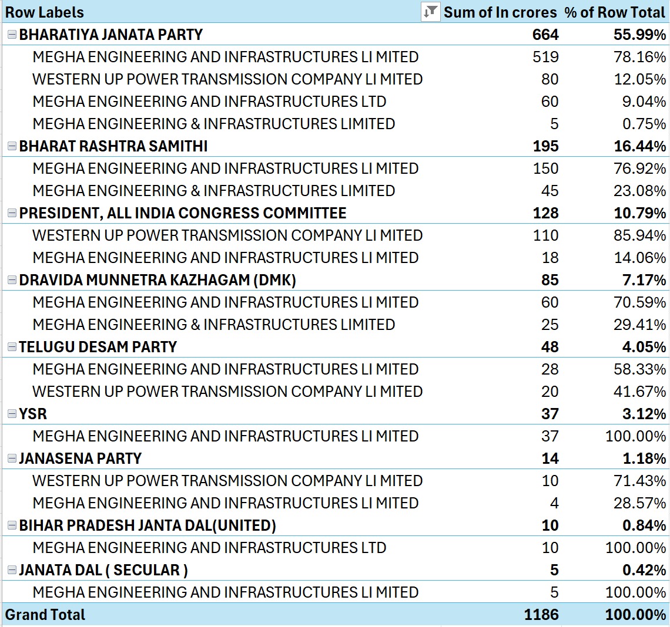
Task: Select the 10.79% cell
Action: click(639, 213)
